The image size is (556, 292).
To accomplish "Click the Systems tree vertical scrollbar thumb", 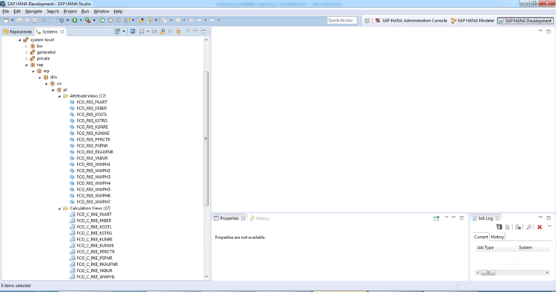I will 206,139.
